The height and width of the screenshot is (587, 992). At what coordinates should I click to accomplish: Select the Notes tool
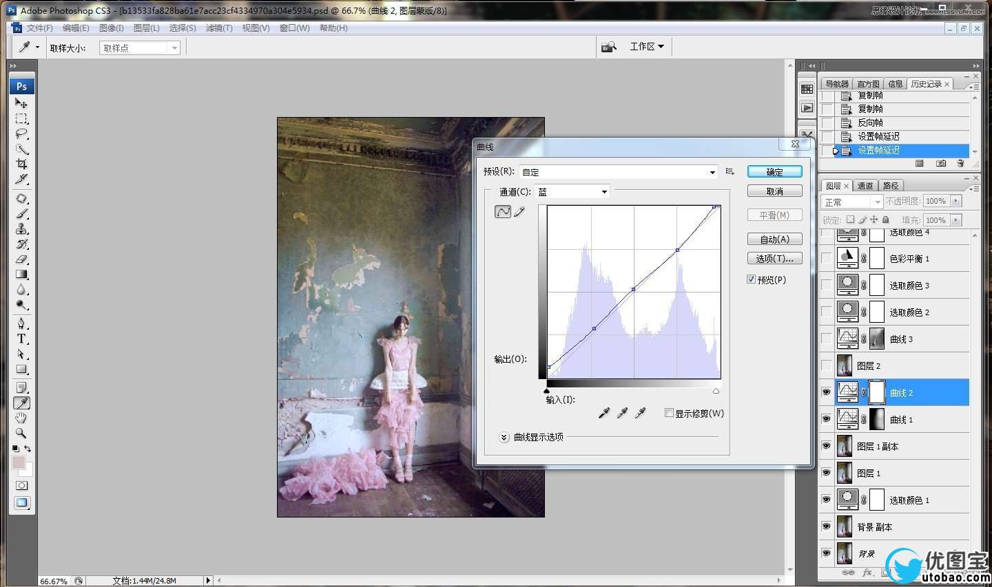click(x=21, y=387)
